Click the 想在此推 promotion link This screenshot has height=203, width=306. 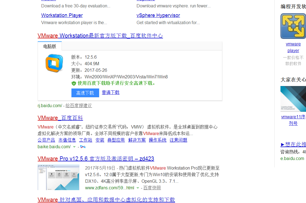point(293,144)
